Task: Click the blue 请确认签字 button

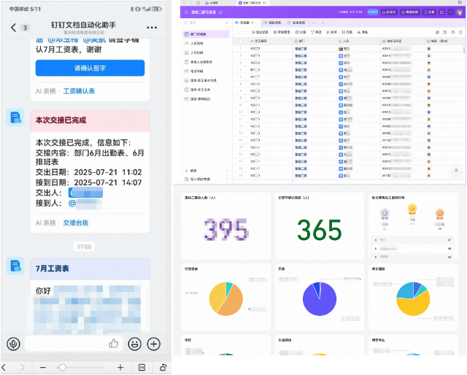Action: [x=90, y=68]
